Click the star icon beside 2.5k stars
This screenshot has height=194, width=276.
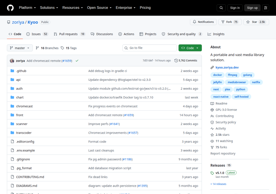212,135
